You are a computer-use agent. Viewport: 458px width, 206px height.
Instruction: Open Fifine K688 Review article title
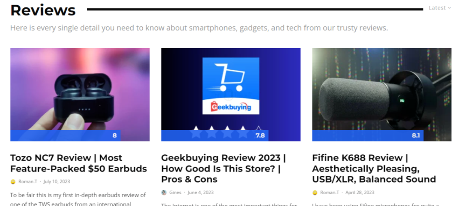click(x=374, y=168)
